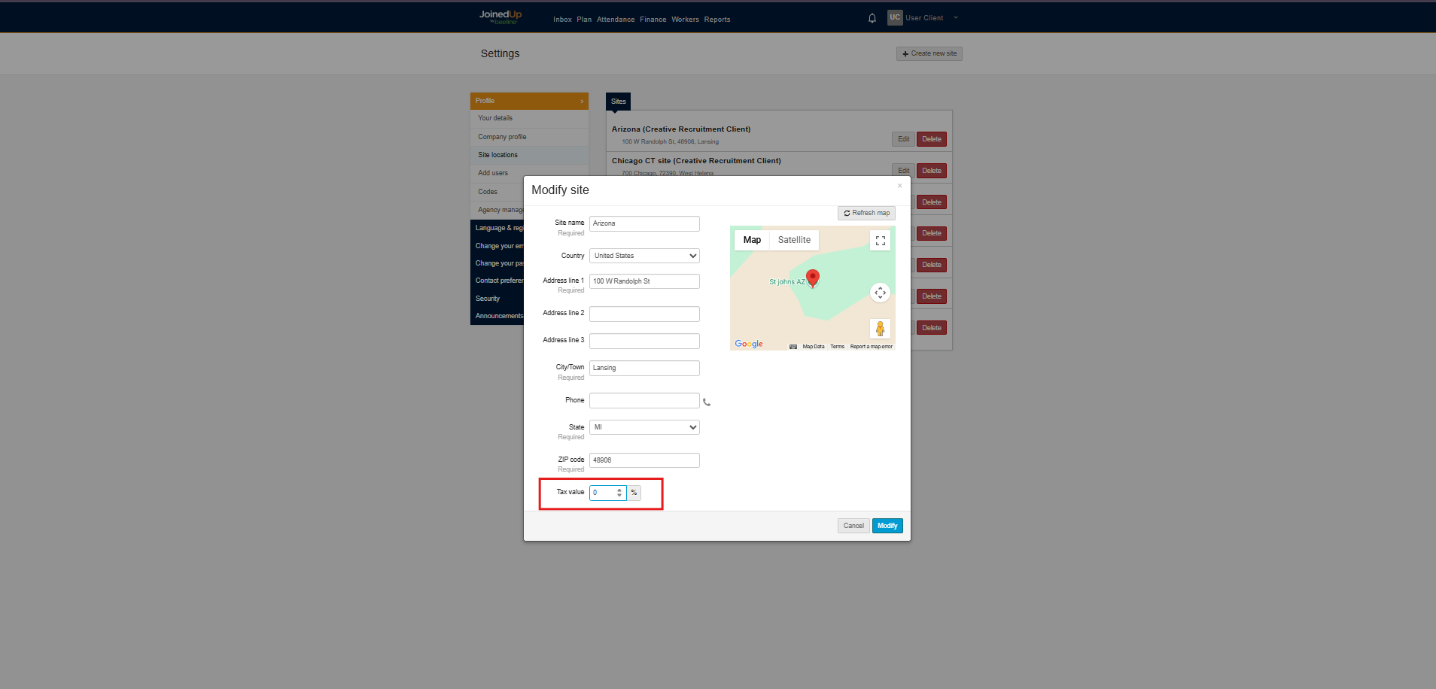
Task: Click inside the ZIP code field
Action: pos(643,460)
